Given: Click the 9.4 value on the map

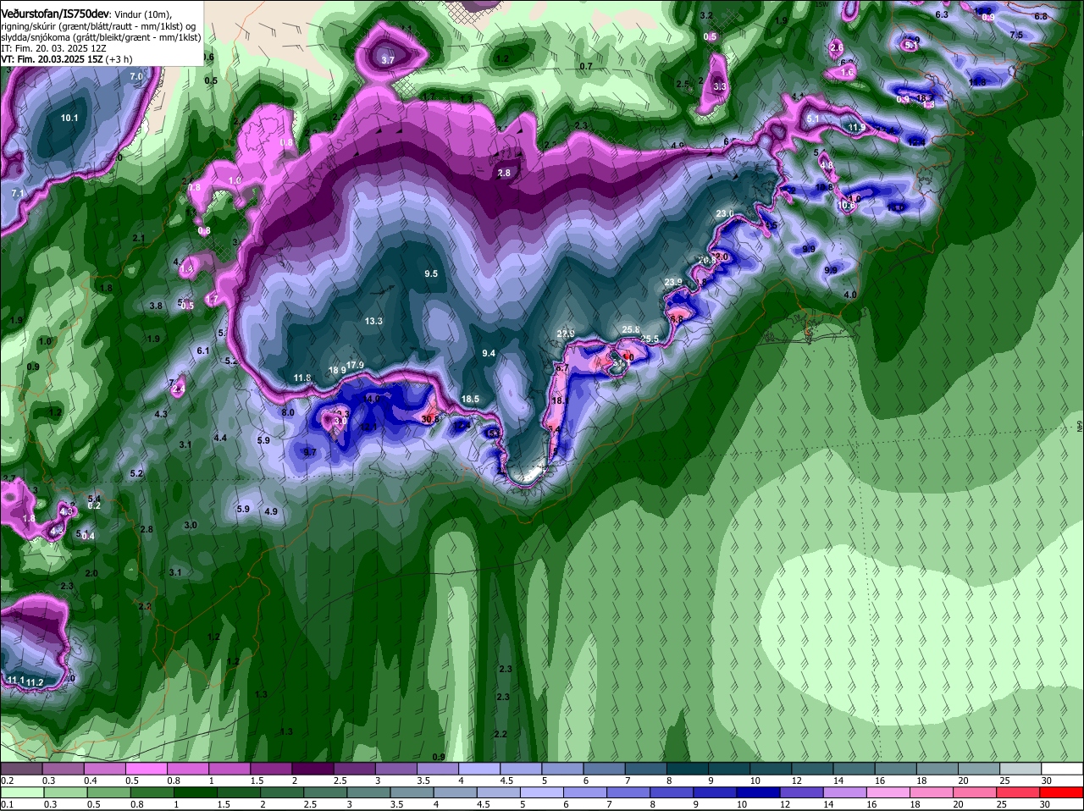Looking at the screenshot, I should [489, 353].
